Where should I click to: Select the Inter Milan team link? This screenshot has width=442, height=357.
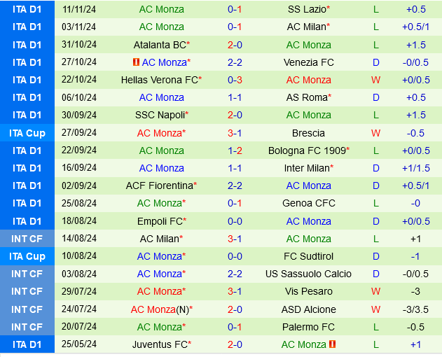point(307,168)
